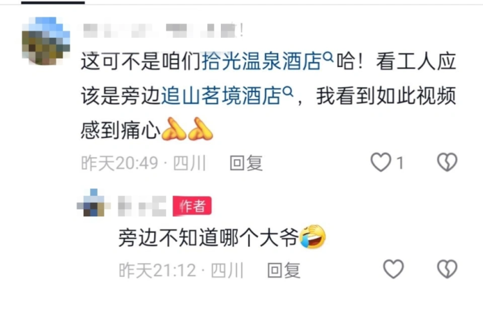The image size is (483, 309).
Task: Dislike the first comment with broken heart
Action: point(448,162)
